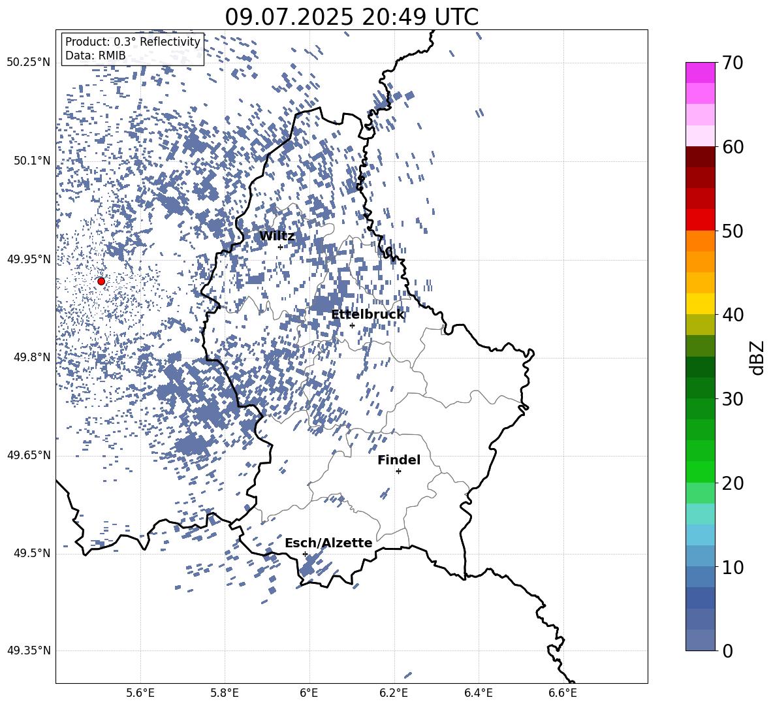
Task: Click the yellow colorbar segment above 40
Action: [x=700, y=304]
